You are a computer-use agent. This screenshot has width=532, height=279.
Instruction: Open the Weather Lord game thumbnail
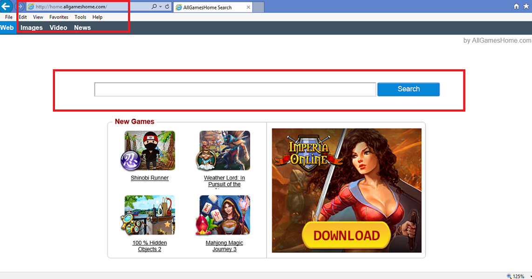pos(223,151)
